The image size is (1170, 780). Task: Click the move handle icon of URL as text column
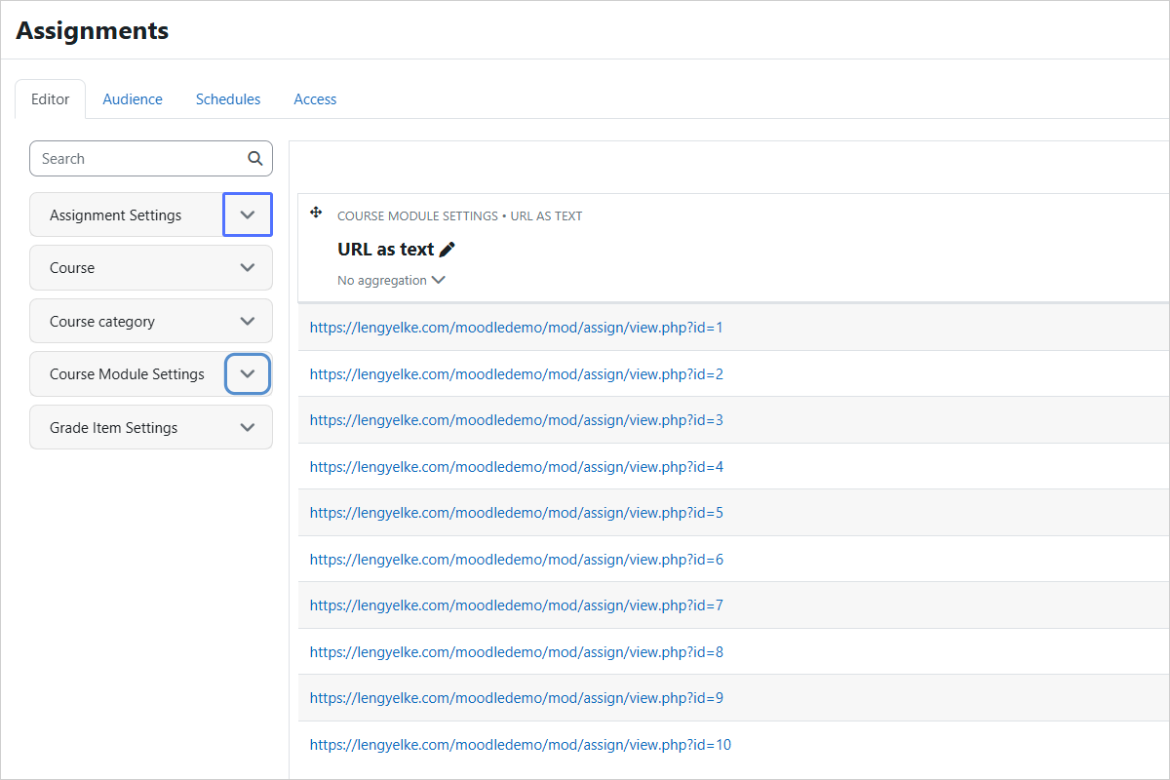pyautogui.click(x=316, y=213)
